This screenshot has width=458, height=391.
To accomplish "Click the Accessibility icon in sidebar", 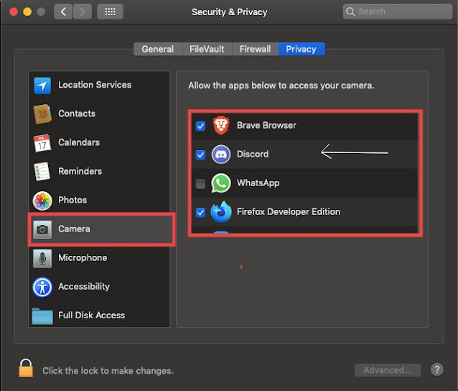I will click(x=42, y=287).
